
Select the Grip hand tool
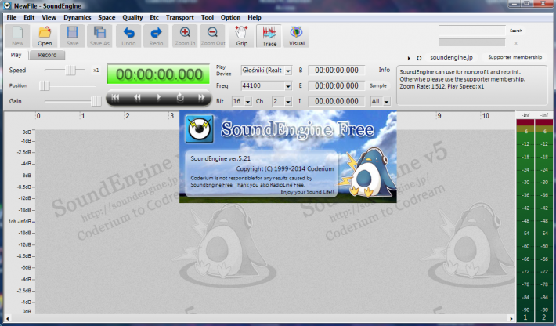pyautogui.click(x=241, y=36)
